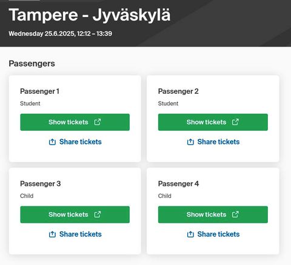This screenshot has height=265, width=291.
Task: Click external-link icon on Passenger 1 Show tickets
Action: pyautogui.click(x=98, y=122)
